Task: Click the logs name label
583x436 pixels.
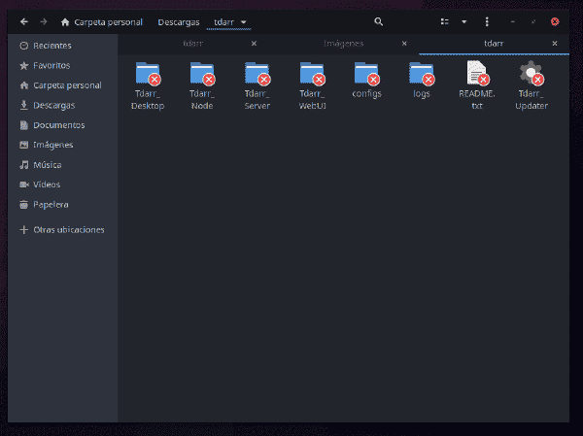Action: [x=422, y=93]
